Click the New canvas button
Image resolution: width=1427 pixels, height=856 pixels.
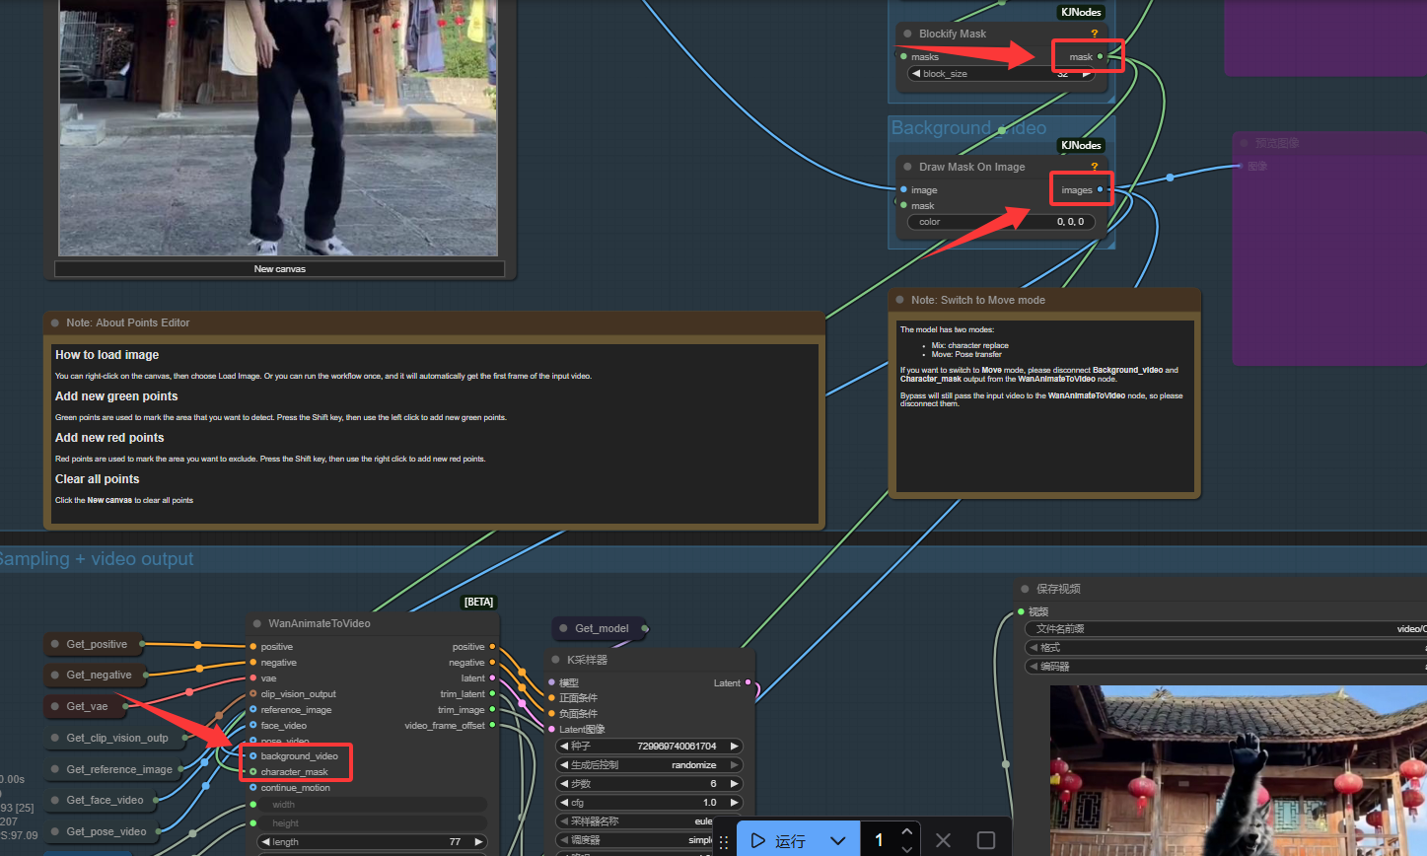279,268
